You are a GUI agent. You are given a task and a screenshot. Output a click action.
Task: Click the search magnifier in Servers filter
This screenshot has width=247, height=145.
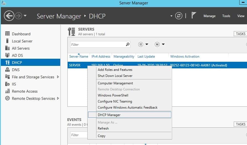click(128, 44)
